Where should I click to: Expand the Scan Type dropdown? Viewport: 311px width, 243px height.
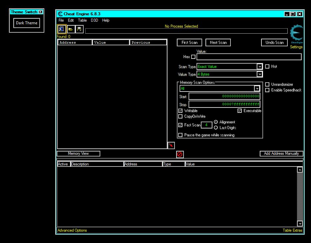tap(259, 67)
